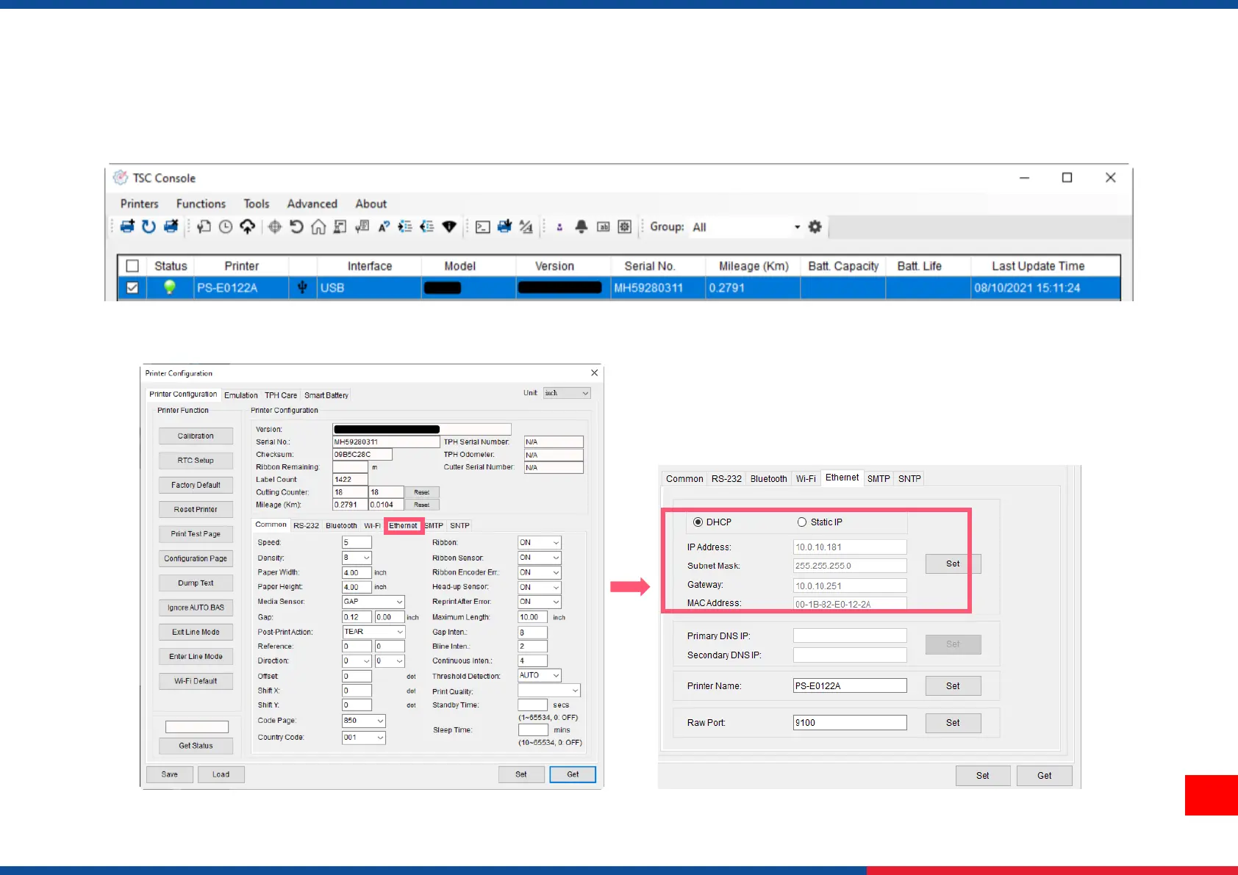1238x875 pixels.
Task: Toggle the select-all checkbox in table header
Action: coord(132,266)
